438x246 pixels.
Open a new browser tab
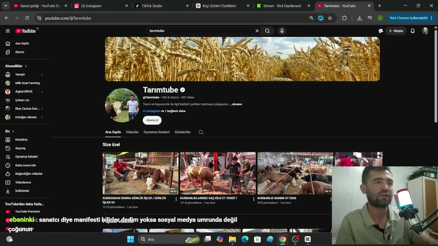click(x=379, y=6)
